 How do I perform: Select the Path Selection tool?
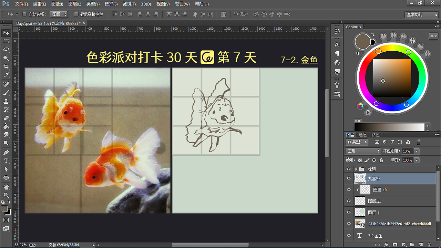pyautogui.click(x=6, y=169)
